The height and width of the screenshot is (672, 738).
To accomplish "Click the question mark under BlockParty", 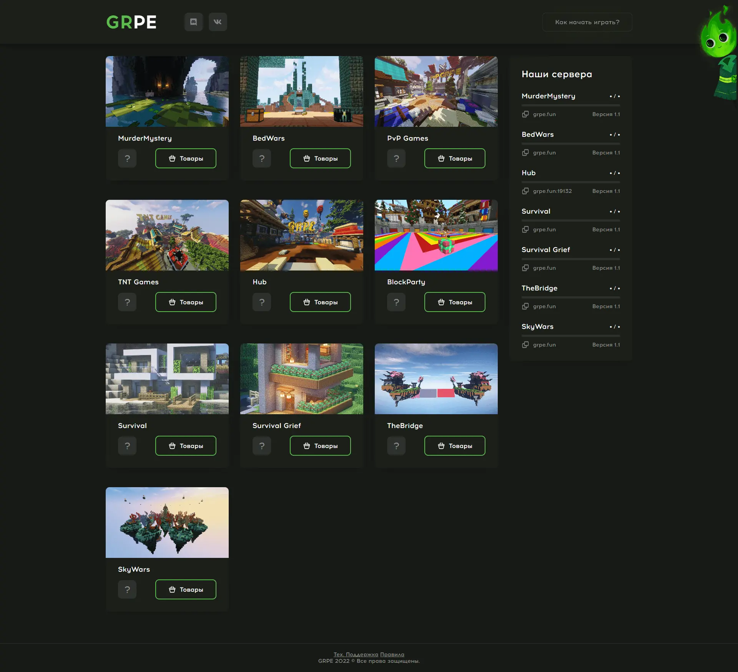I will click(x=396, y=302).
